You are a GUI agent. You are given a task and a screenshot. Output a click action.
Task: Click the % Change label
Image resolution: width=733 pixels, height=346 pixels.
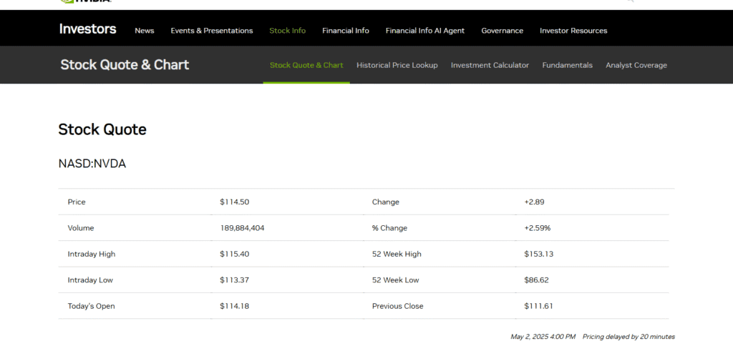pyautogui.click(x=389, y=228)
